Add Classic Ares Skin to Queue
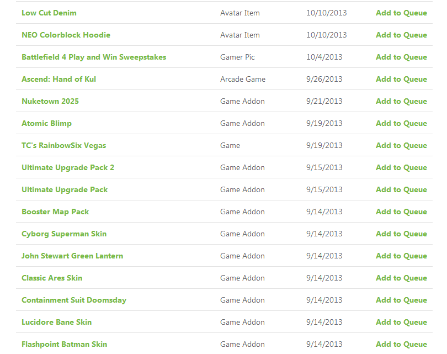This screenshot has width=447, height=354. [x=401, y=278]
